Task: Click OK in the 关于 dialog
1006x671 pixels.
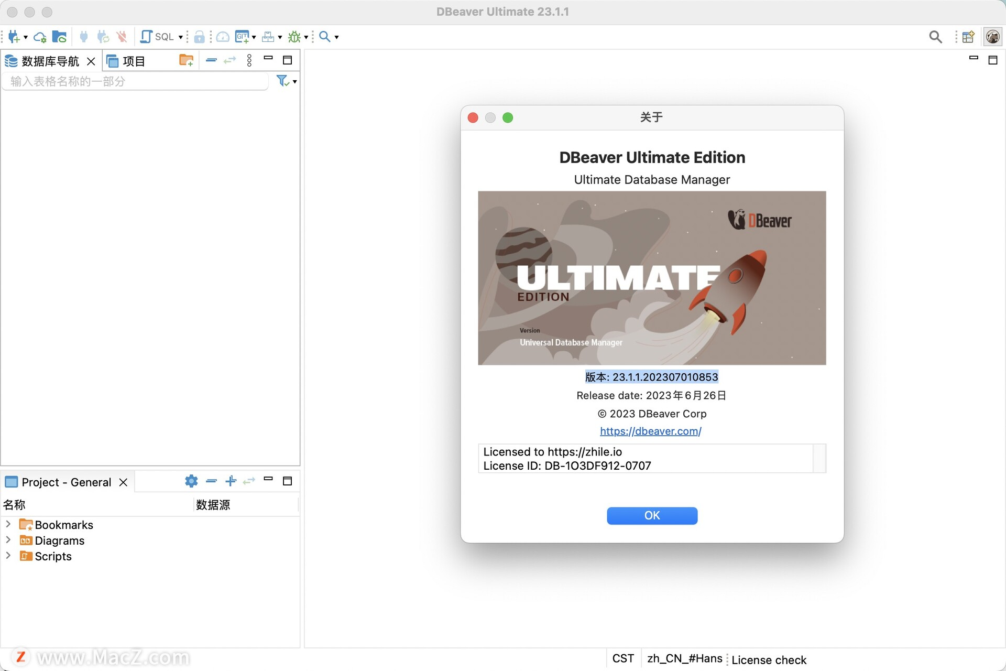Action: (652, 515)
